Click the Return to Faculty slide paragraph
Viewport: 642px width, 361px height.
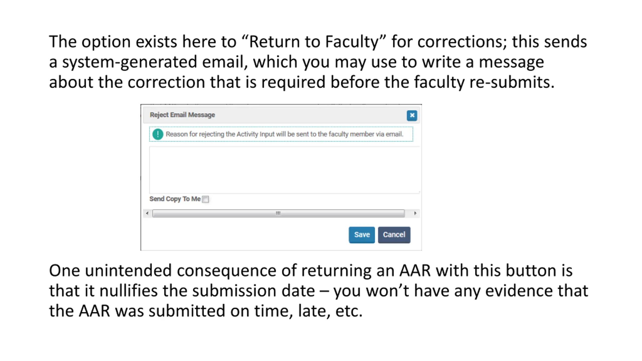click(318, 62)
